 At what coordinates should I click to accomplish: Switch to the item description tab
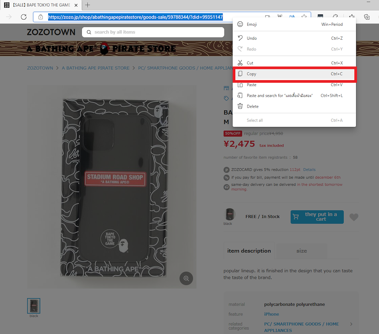(x=249, y=251)
